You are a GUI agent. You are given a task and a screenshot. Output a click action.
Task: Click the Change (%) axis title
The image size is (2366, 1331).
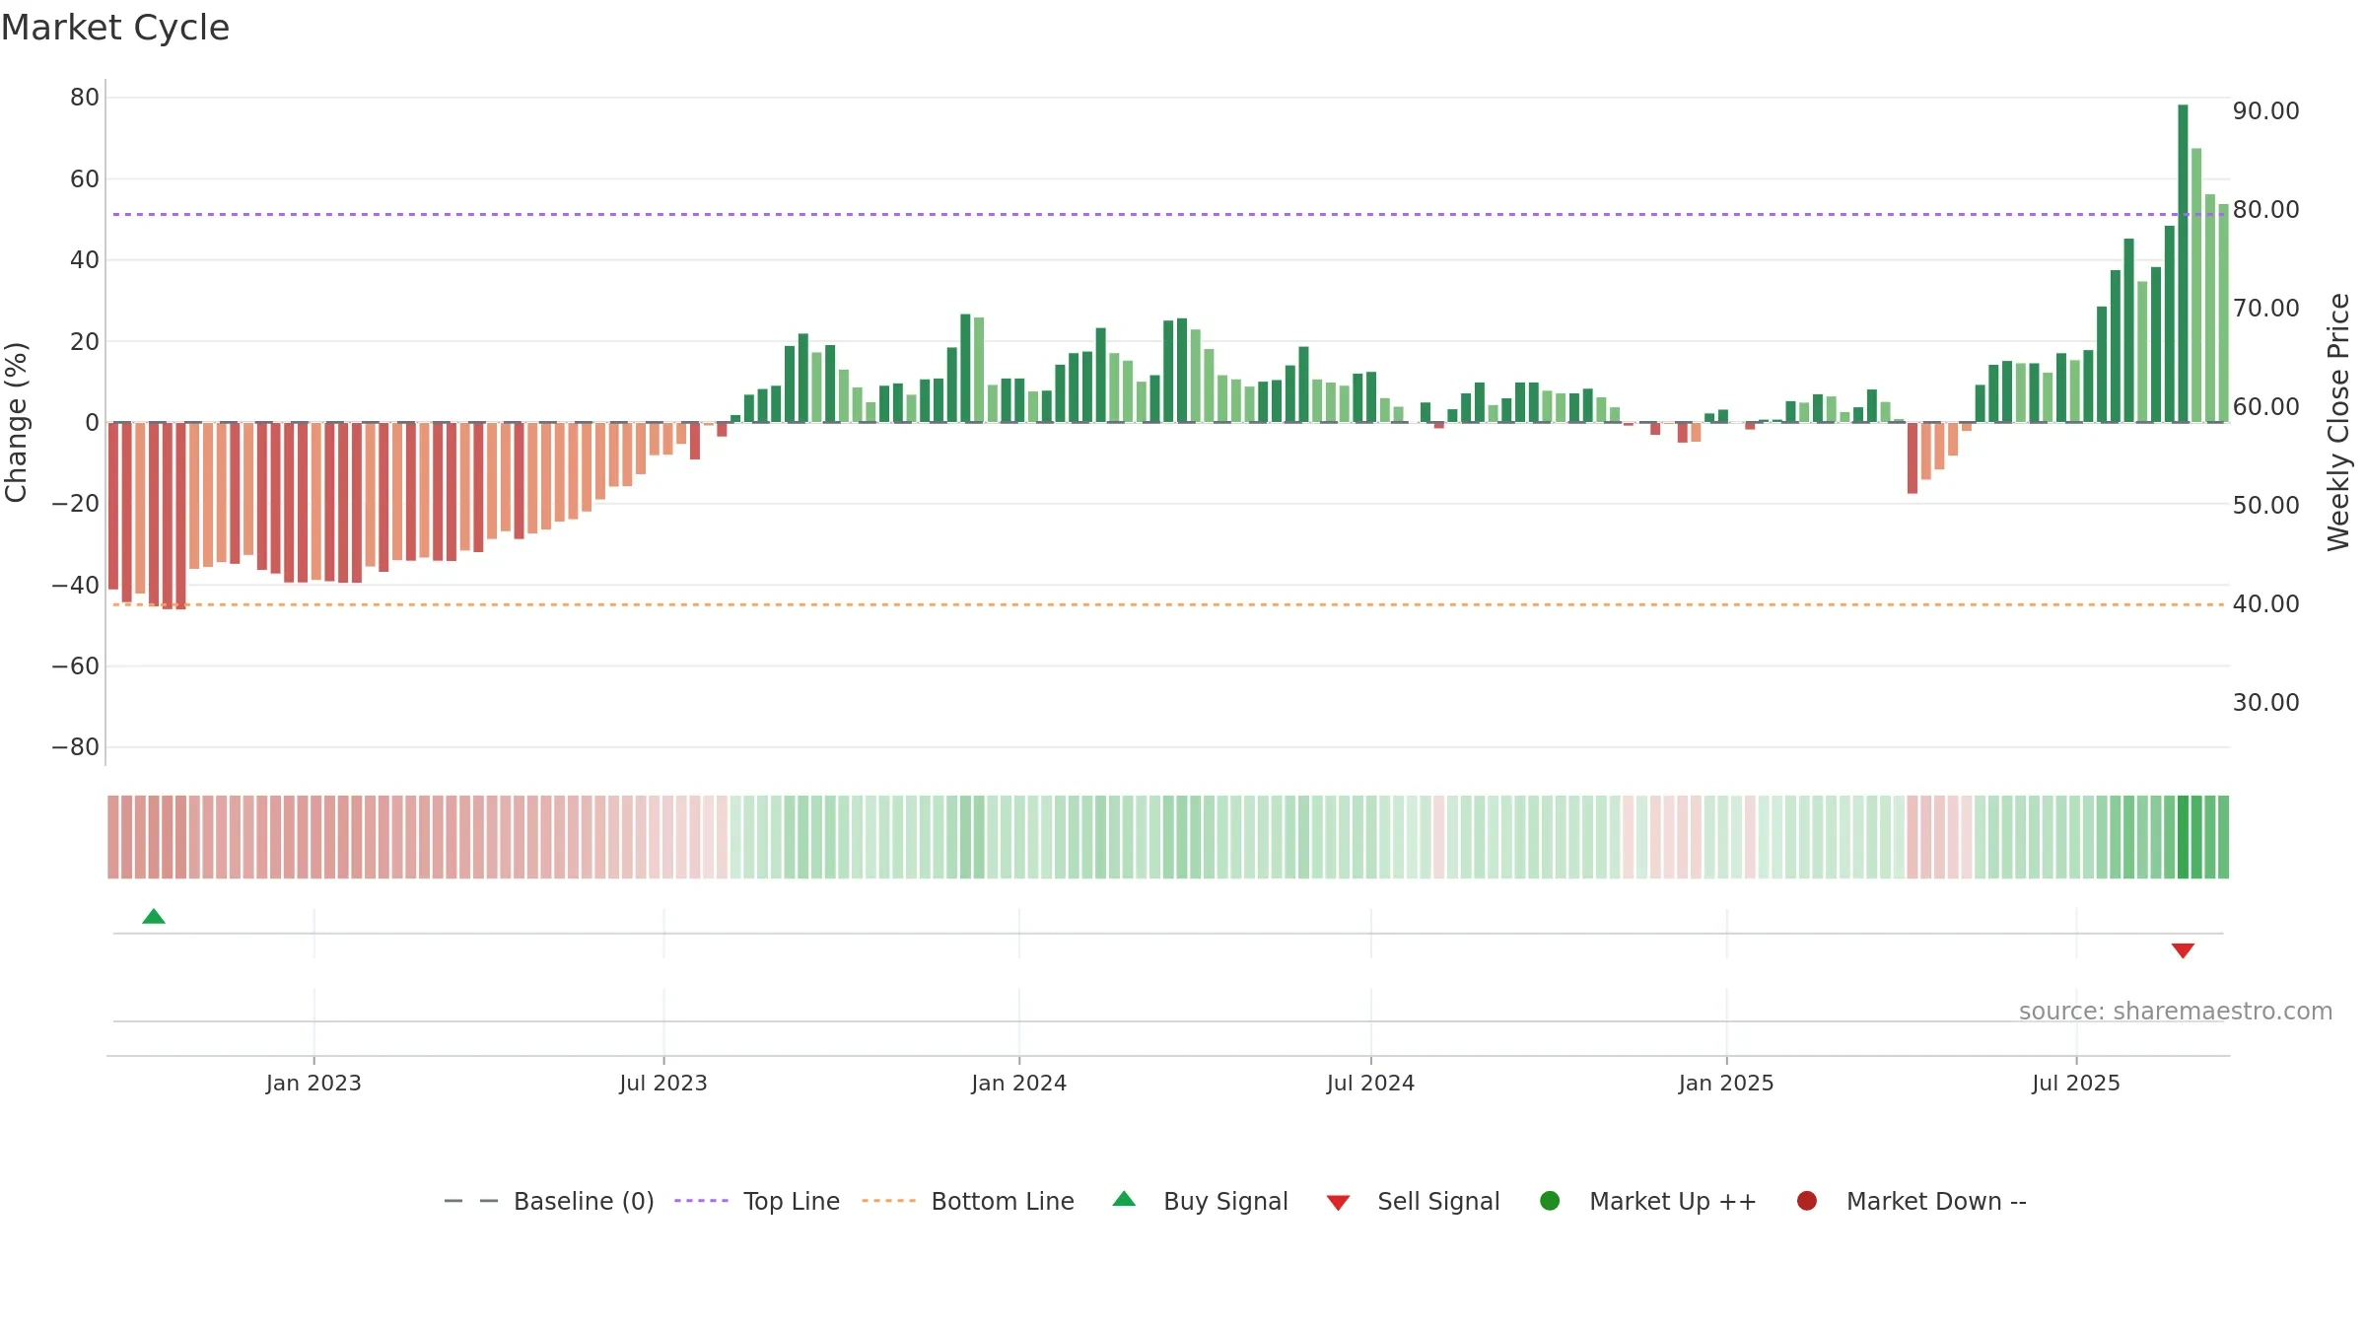[x=16, y=422]
